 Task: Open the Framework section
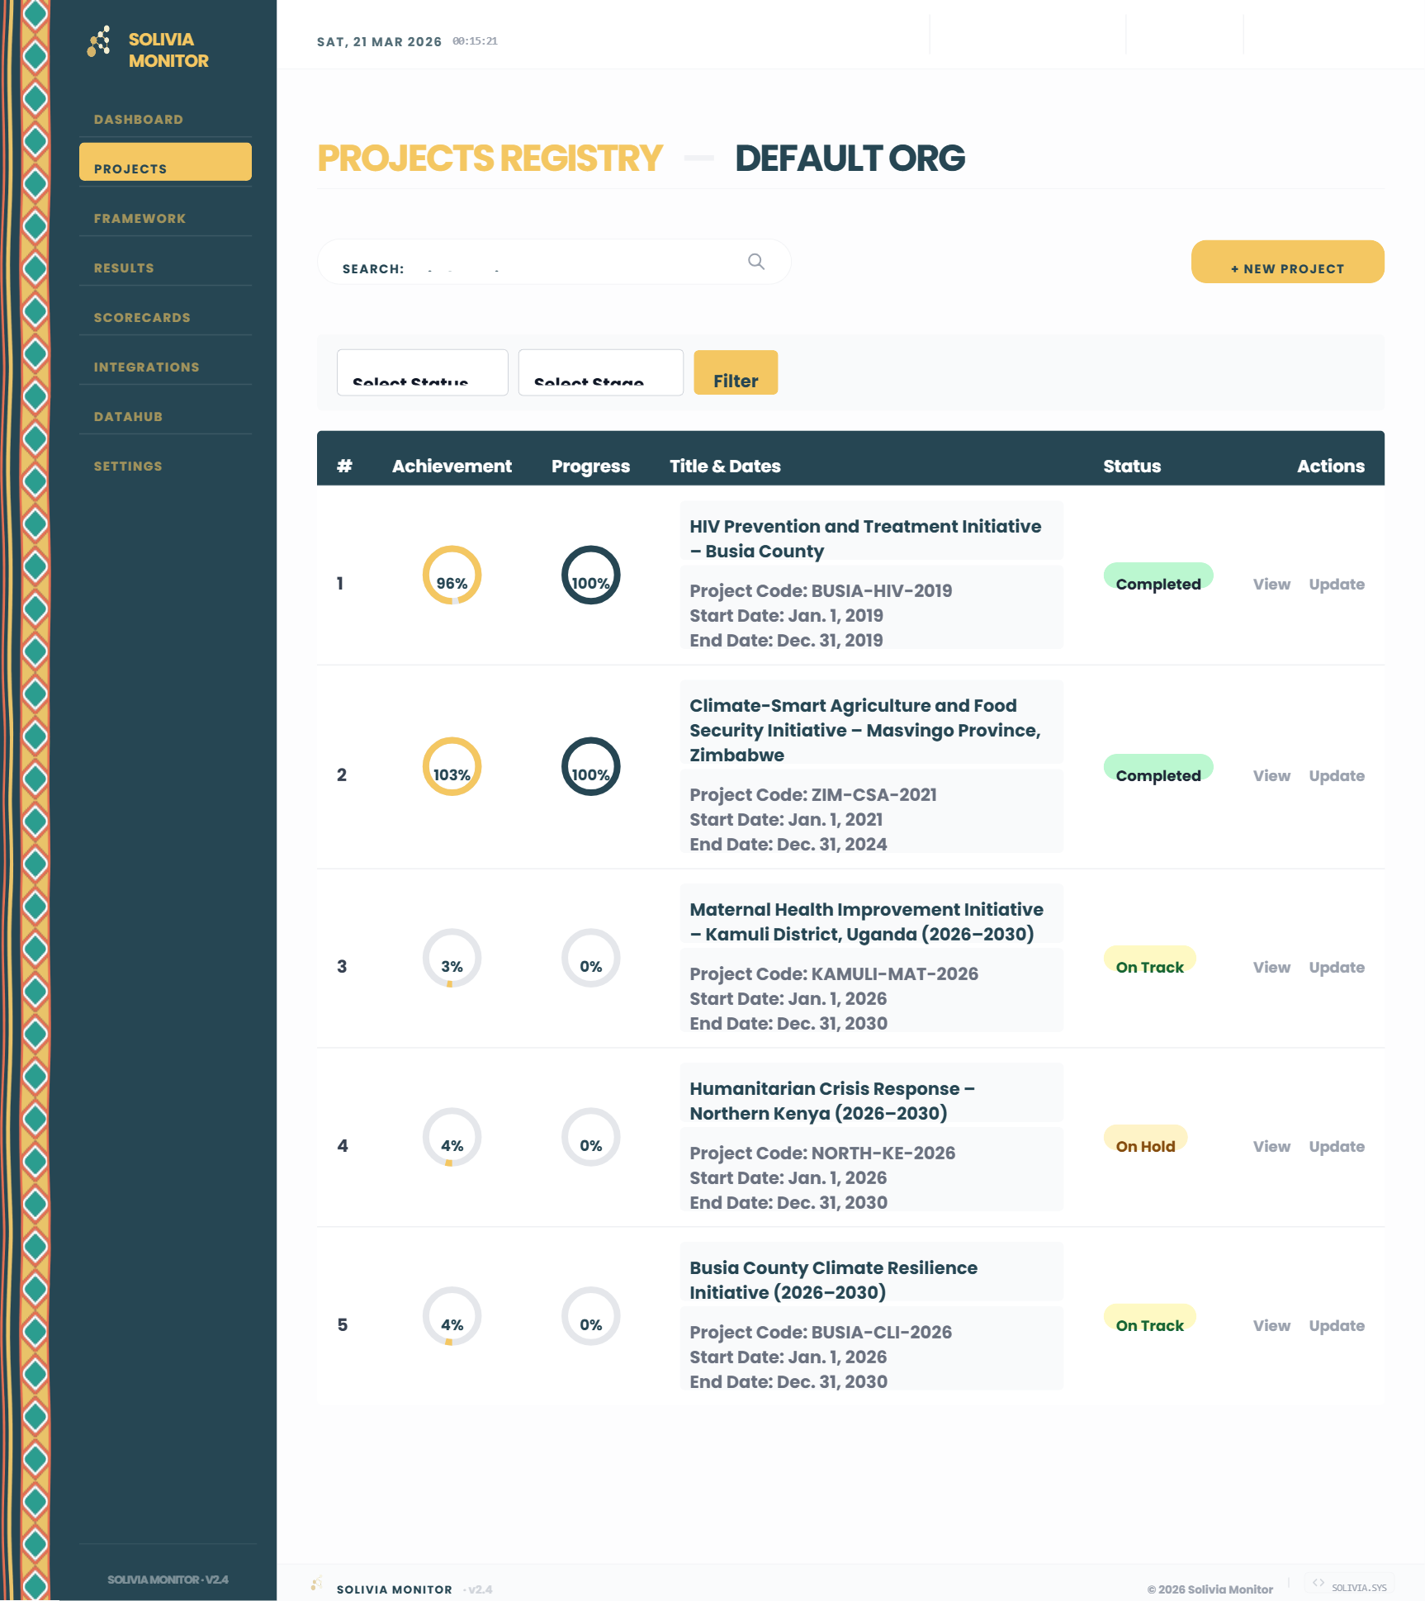point(139,218)
